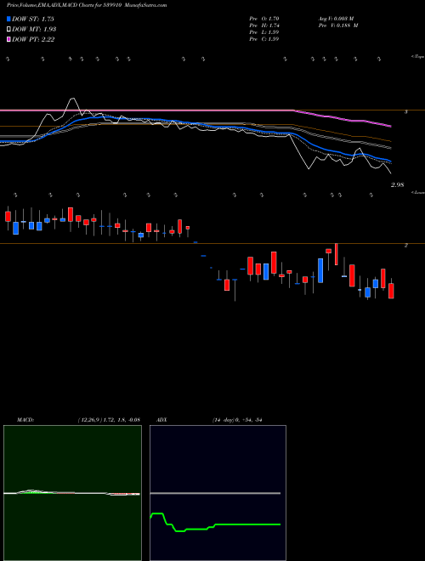Click the ADX '(14 day) 0, +54, -54' values

(x=237, y=420)
